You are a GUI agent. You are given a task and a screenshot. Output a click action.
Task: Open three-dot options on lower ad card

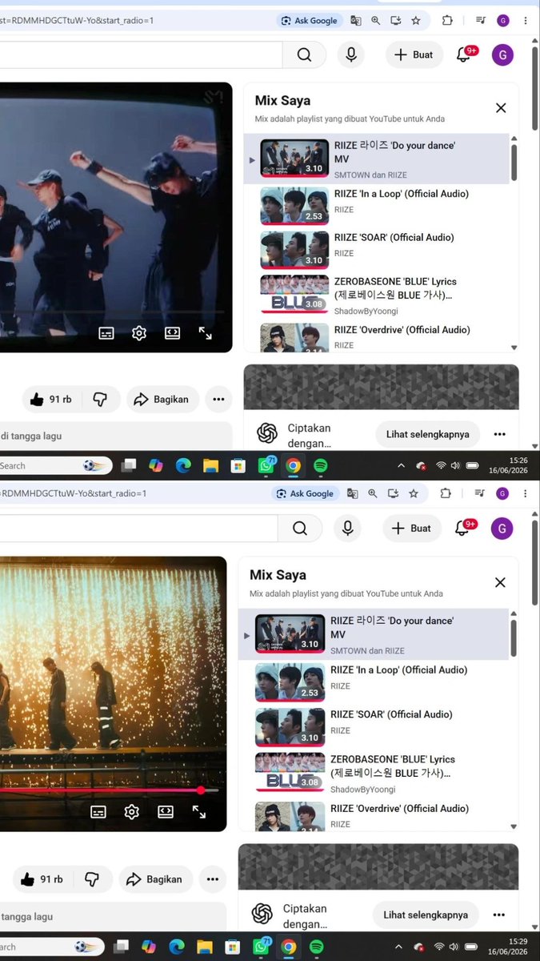coord(499,915)
